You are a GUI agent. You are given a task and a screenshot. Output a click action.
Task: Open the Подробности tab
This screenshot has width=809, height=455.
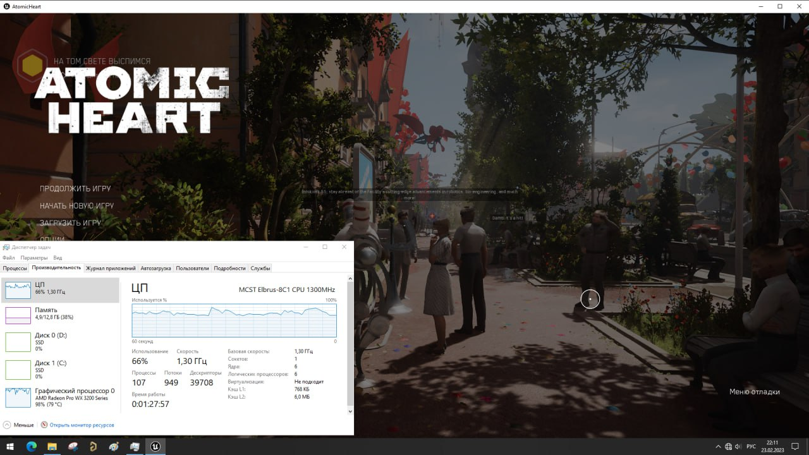coord(230,268)
